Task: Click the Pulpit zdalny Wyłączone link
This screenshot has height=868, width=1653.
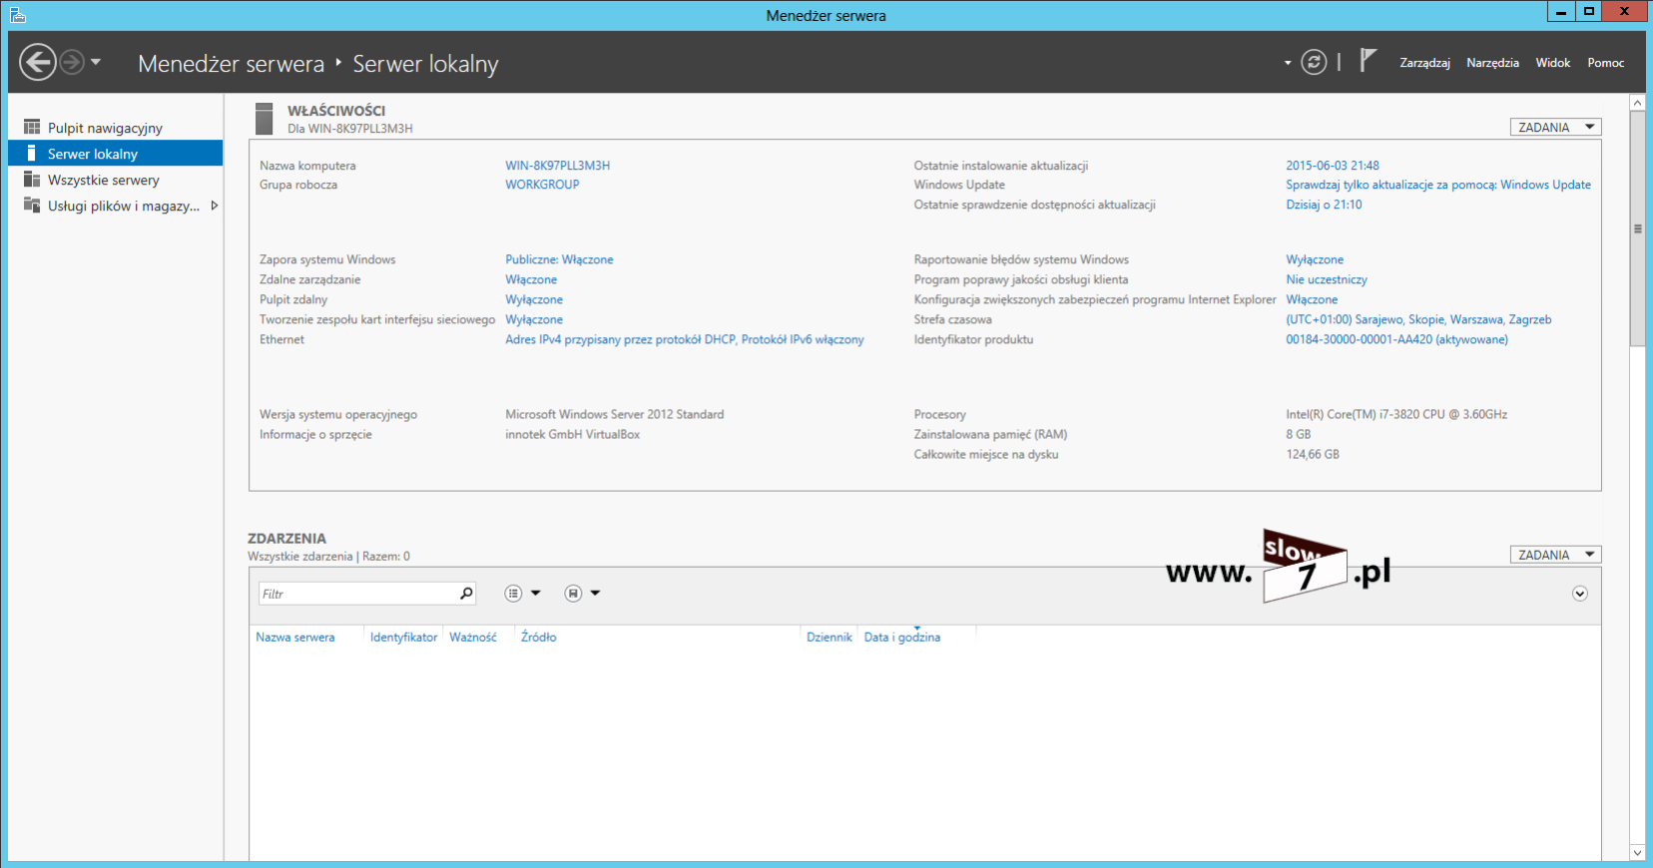Action: click(x=534, y=299)
